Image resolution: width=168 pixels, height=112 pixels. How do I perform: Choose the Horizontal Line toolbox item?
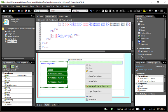146,33
